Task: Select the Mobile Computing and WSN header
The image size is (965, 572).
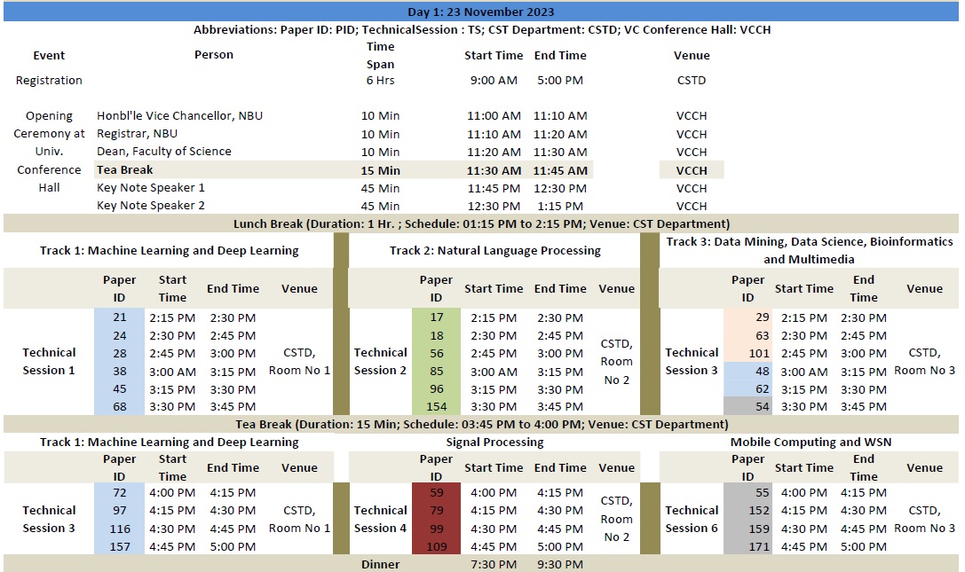Action: click(x=810, y=442)
